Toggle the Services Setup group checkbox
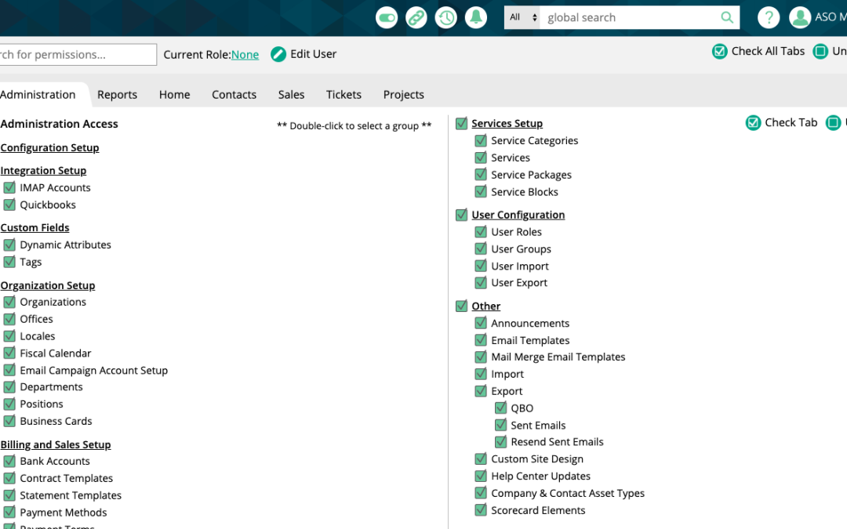Viewport: 847px width, 529px height. pyautogui.click(x=461, y=124)
